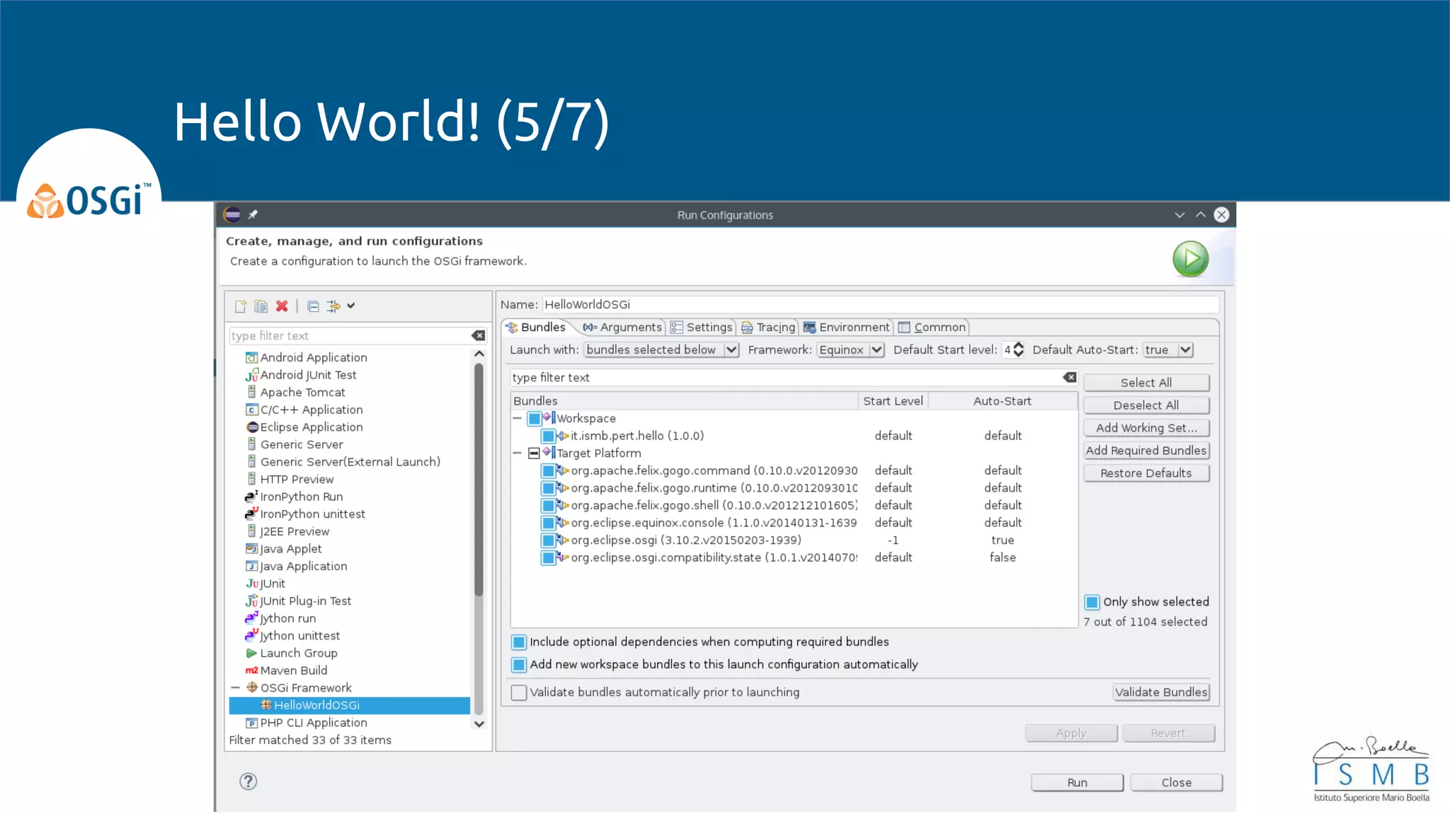The height and width of the screenshot is (815, 1450).
Task: Collapse the Target Platform tree node
Action: [517, 453]
